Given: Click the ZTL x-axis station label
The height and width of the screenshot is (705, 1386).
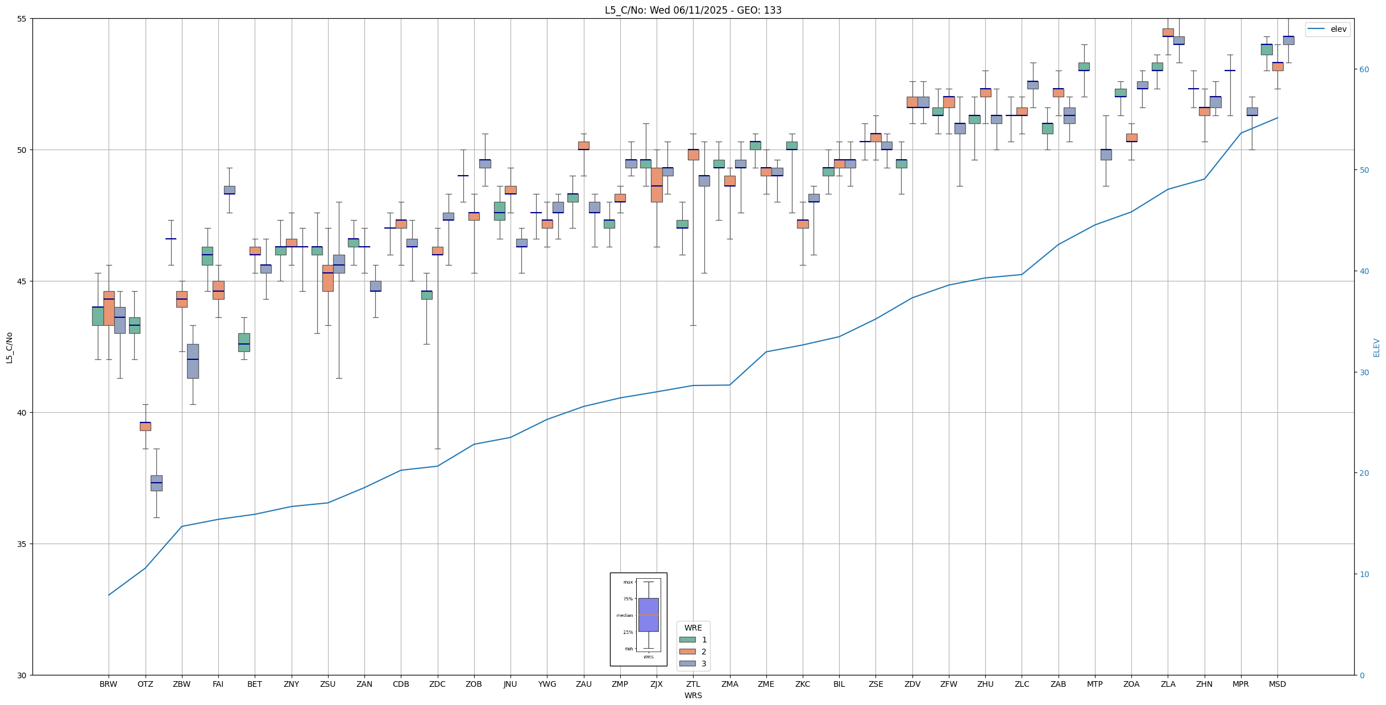Looking at the screenshot, I should click(x=693, y=684).
